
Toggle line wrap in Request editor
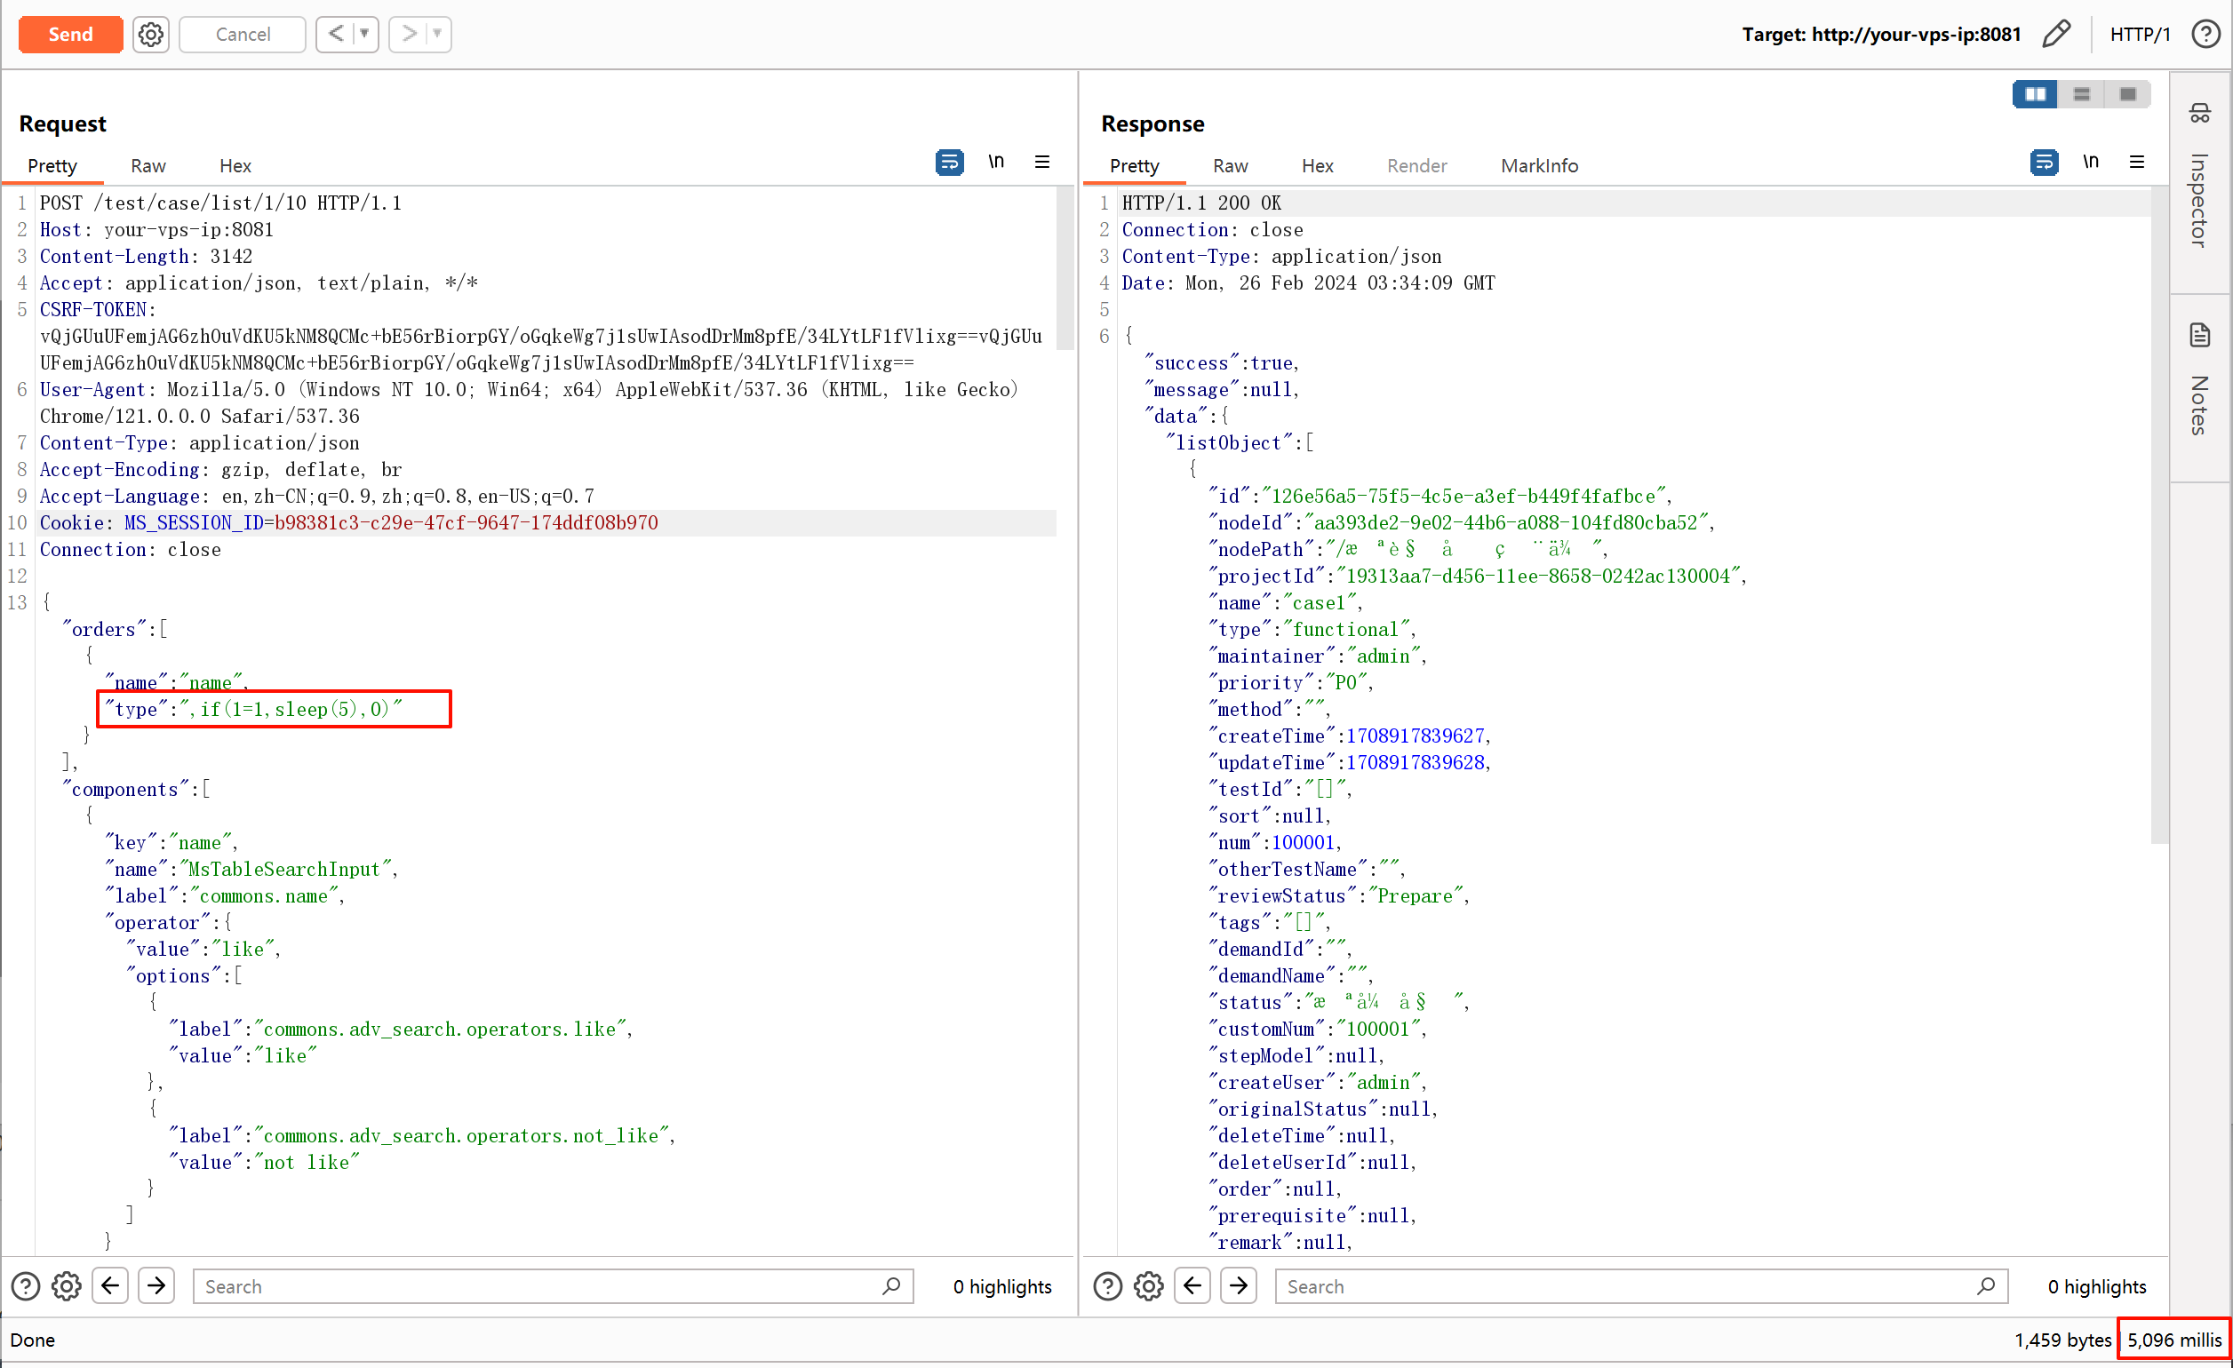(949, 163)
